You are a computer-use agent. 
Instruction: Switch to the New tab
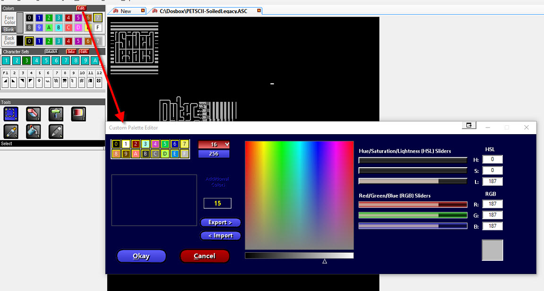(125, 10)
